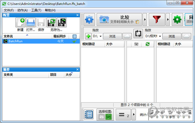Access cloud storage for left folder
195x123 pixels.
click(127, 36)
